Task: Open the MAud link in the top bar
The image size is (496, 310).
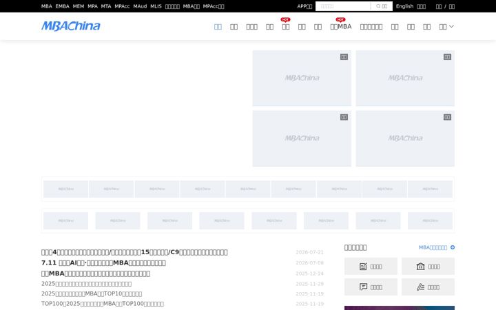Action: [x=140, y=6]
